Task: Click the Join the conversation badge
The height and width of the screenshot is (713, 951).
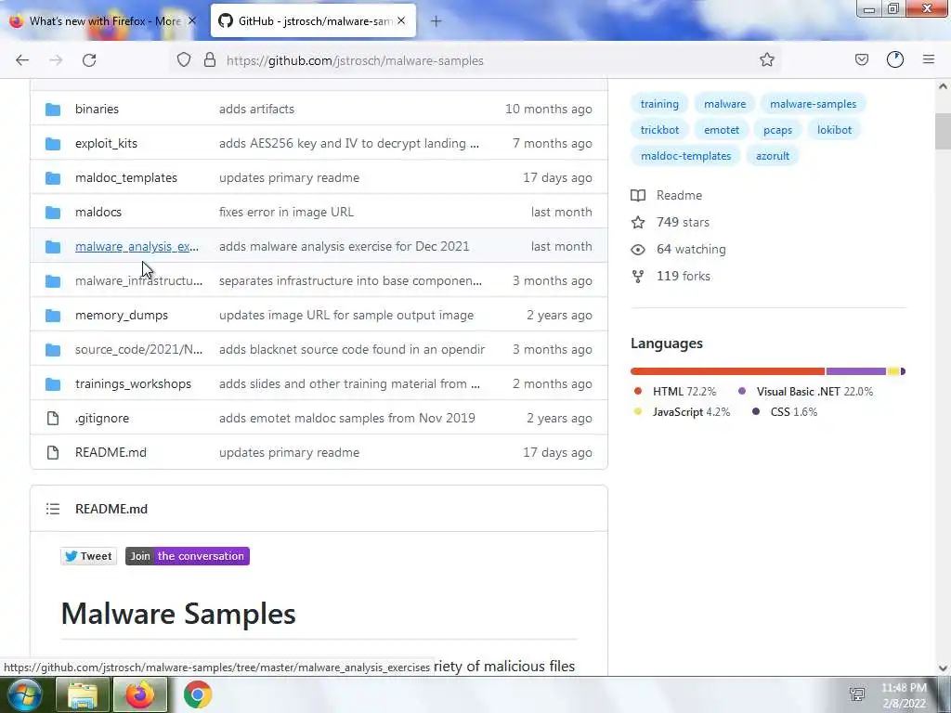Action: click(188, 556)
